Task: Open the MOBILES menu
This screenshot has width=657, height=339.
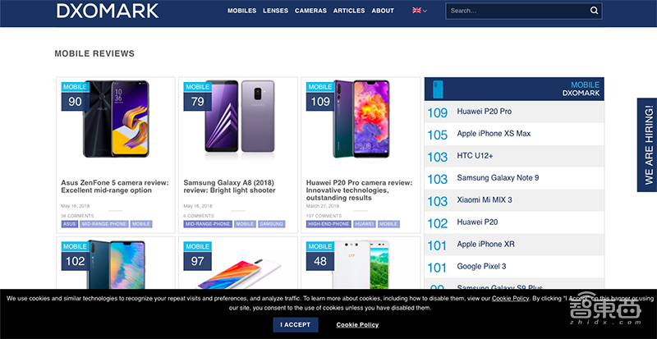Action: (241, 11)
